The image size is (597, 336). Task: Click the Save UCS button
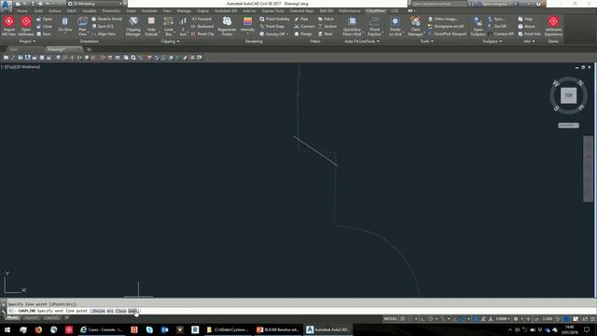[103, 26]
